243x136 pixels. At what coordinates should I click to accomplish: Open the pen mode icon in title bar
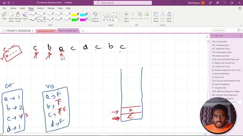pyautogui.click(x=210, y=3)
